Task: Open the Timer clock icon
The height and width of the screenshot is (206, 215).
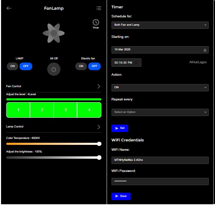Action: 96,23
